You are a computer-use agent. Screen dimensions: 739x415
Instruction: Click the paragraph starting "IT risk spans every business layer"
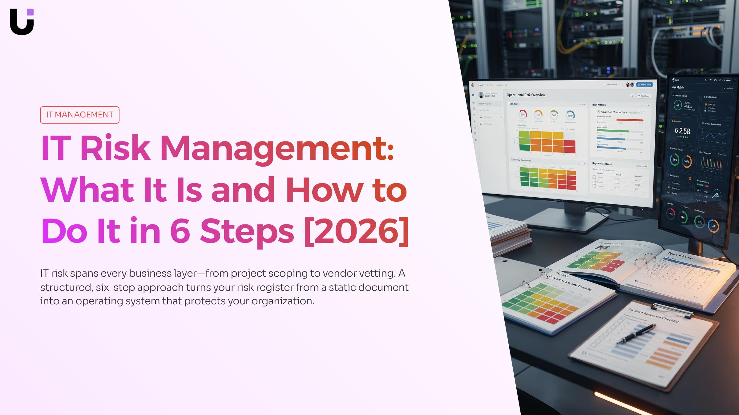(224, 287)
